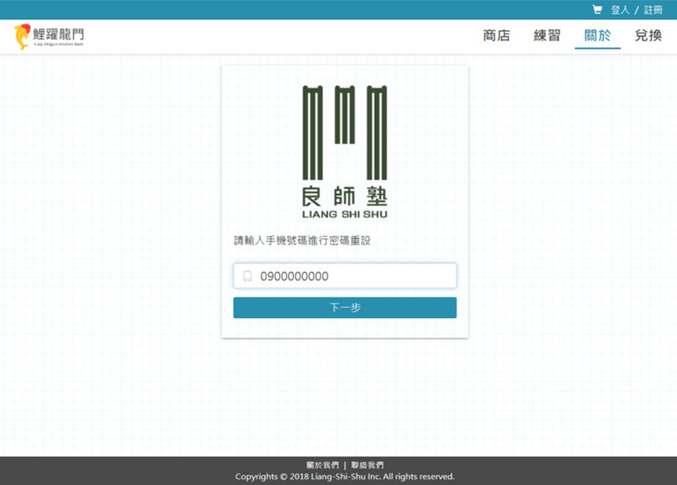This screenshot has width=677, height=485.
Task: Open the 兌換 redeem menu
Action: pos(648,36)
